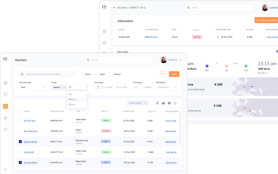Viewport: 278px width, 174px height.
Task: Click warning triangle next to 01 Oct 2021
Action: coord(218,37)
